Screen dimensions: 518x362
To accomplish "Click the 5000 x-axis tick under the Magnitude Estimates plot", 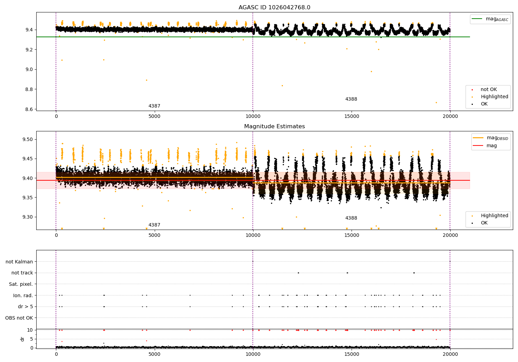I will 154,235.
